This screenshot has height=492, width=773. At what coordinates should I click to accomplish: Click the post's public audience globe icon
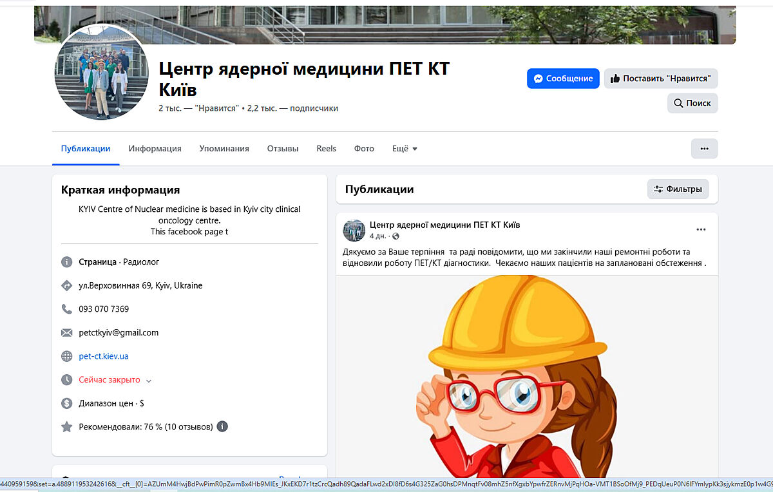[x=396, y=236]
